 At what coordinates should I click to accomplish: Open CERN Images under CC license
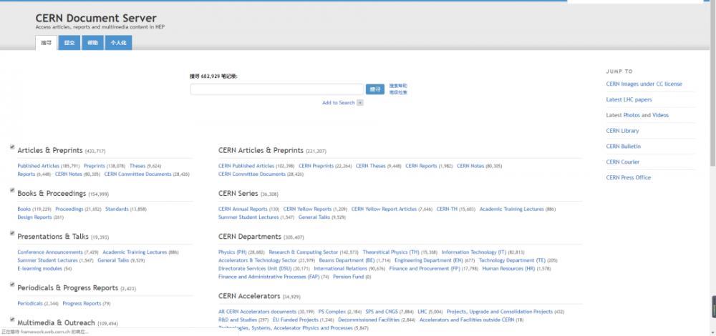click(644, 84)
